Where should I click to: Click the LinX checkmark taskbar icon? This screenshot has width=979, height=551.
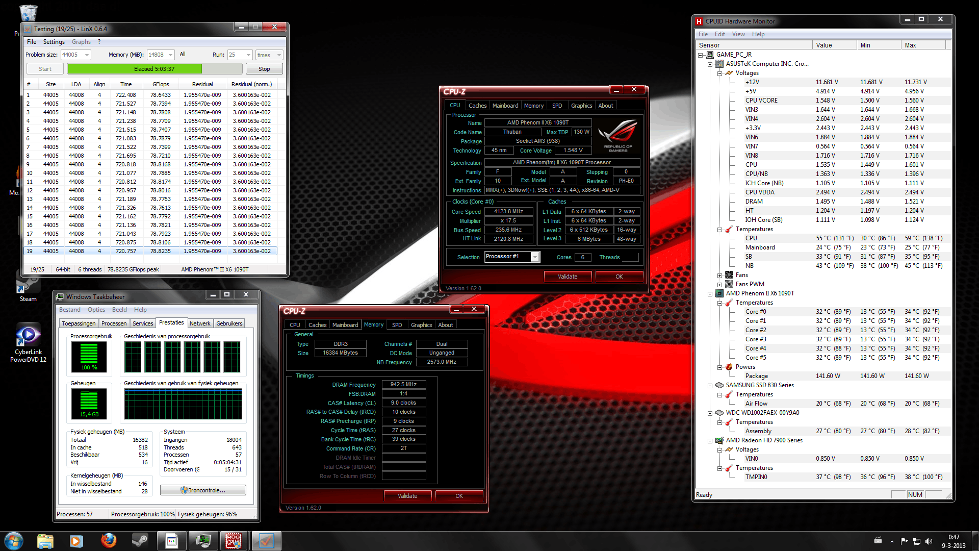[266, 540]
